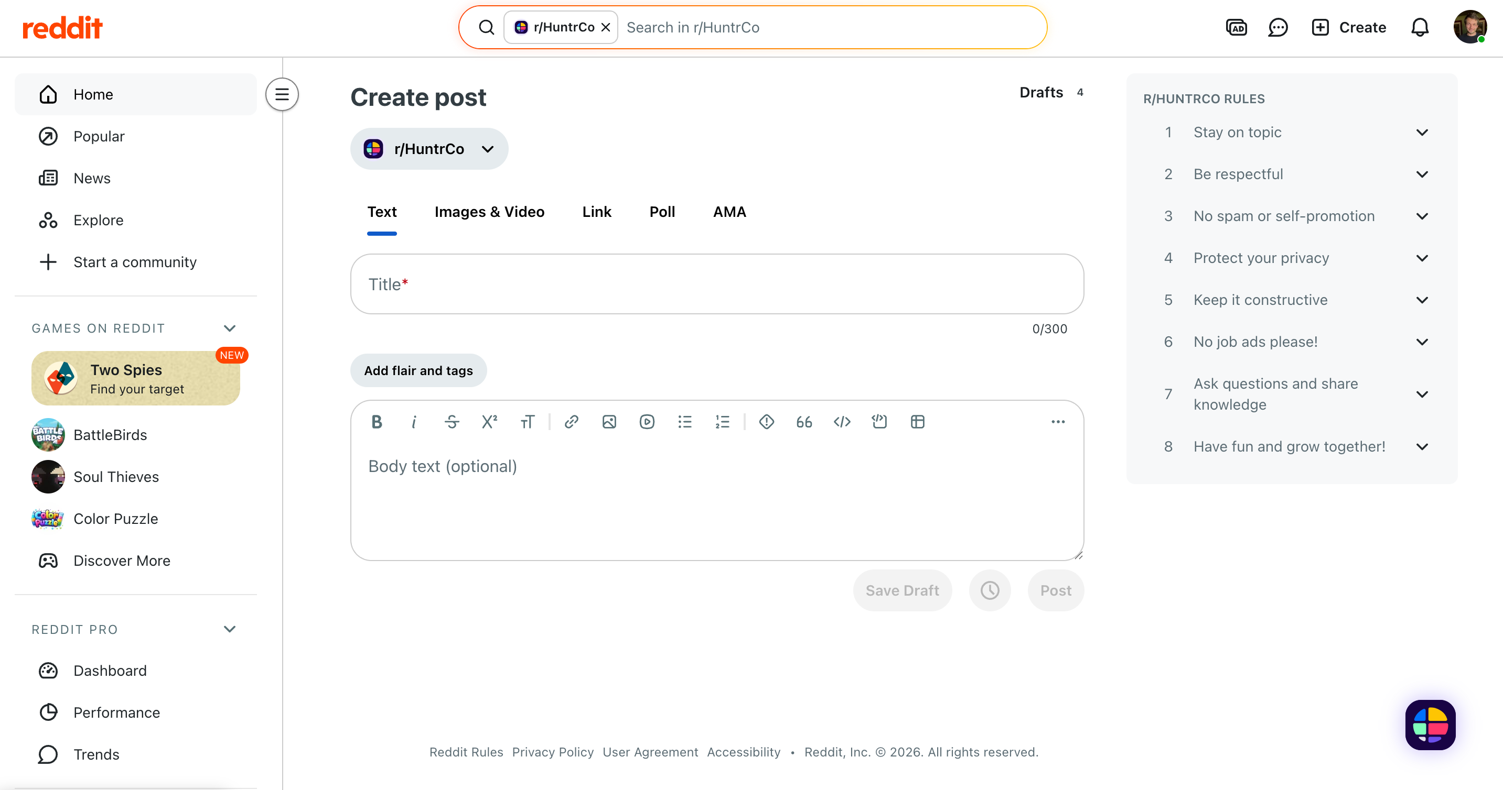This screenshot has width=1503, height=790.
Task: Open the chat messages icon
Action: coord(1278,27)
